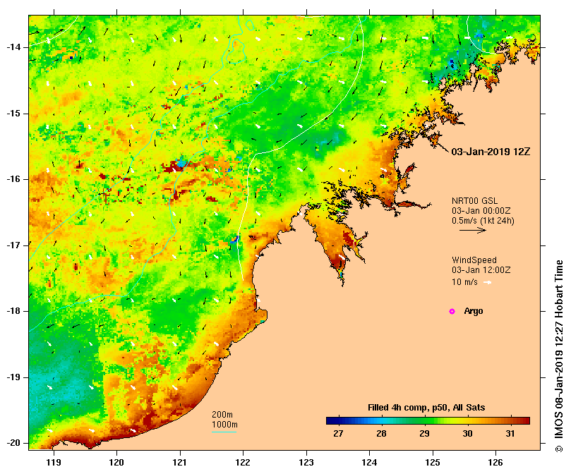The width and height of the screenshot is (571, 474).
Task: Click the '10 m/s' wind scale text
Action: (x=464, y=281)
